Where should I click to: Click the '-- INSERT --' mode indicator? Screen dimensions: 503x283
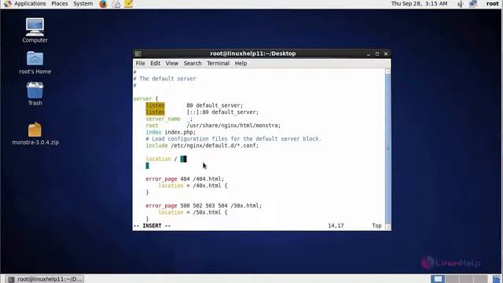click(x=152, y=226)
